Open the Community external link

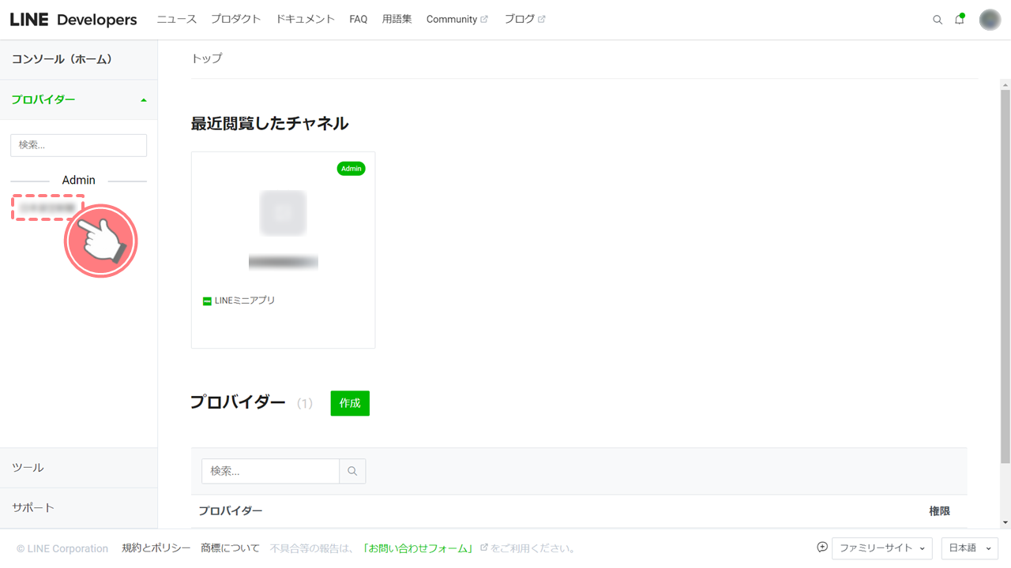pos(457,19)
